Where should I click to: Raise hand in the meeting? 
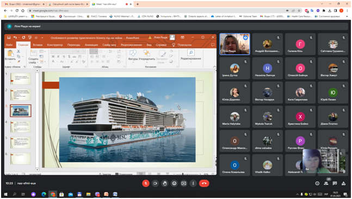click(x=165, y=183)
